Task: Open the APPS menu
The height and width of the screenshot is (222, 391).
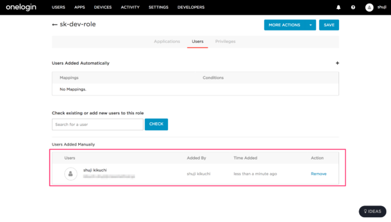Action: click(x=79, y=7)
